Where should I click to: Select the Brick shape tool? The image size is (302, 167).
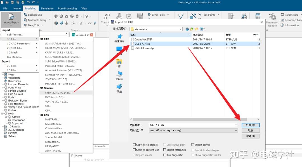point(56,16)
